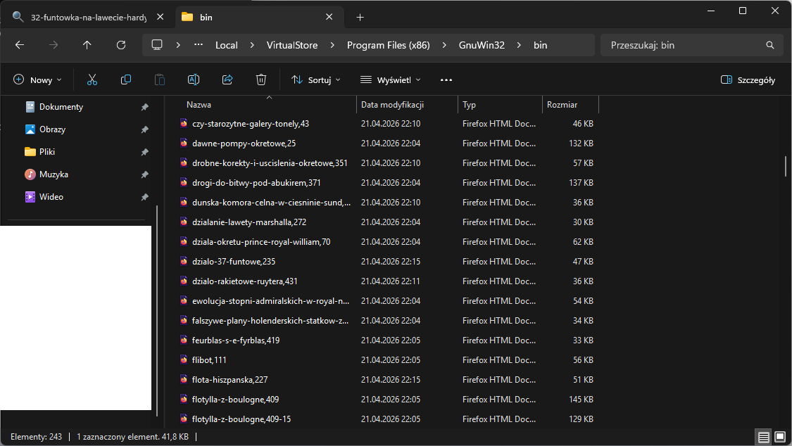Switch to details list view in status bar
The image size is (792, 446).
tap(764, 437)
